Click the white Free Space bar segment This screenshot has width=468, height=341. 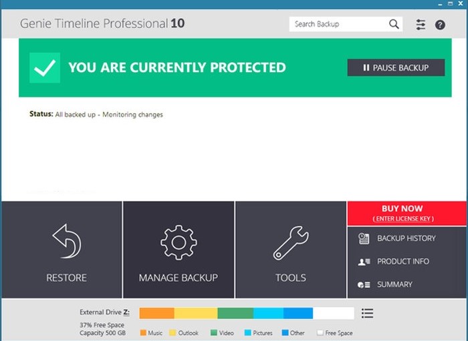pyautogui.click(x=334, y=313)
